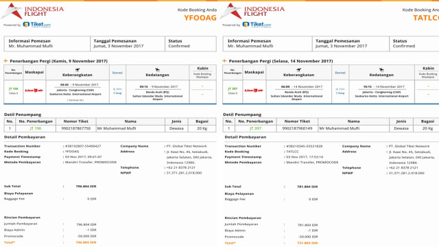Click orange arrow beside Penerbangan Pergi Kamis 9 November

(x=5, y=61)
